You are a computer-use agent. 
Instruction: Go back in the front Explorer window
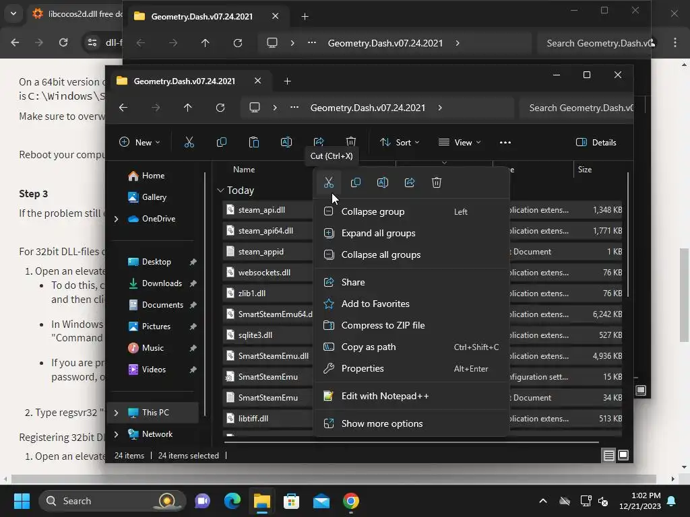coord(123,108)
